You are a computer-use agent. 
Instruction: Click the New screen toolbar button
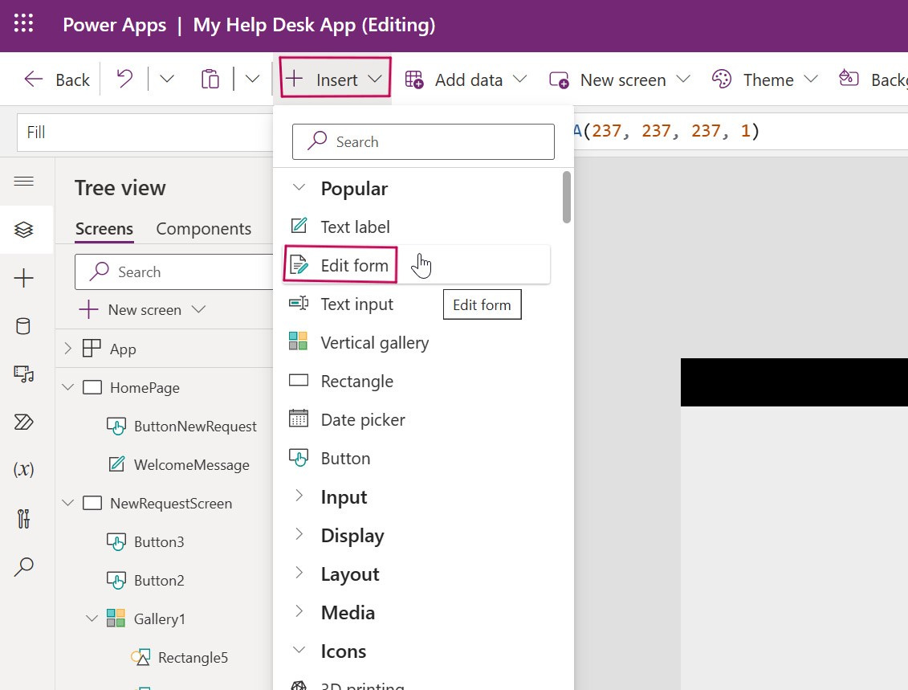[620, 80]
